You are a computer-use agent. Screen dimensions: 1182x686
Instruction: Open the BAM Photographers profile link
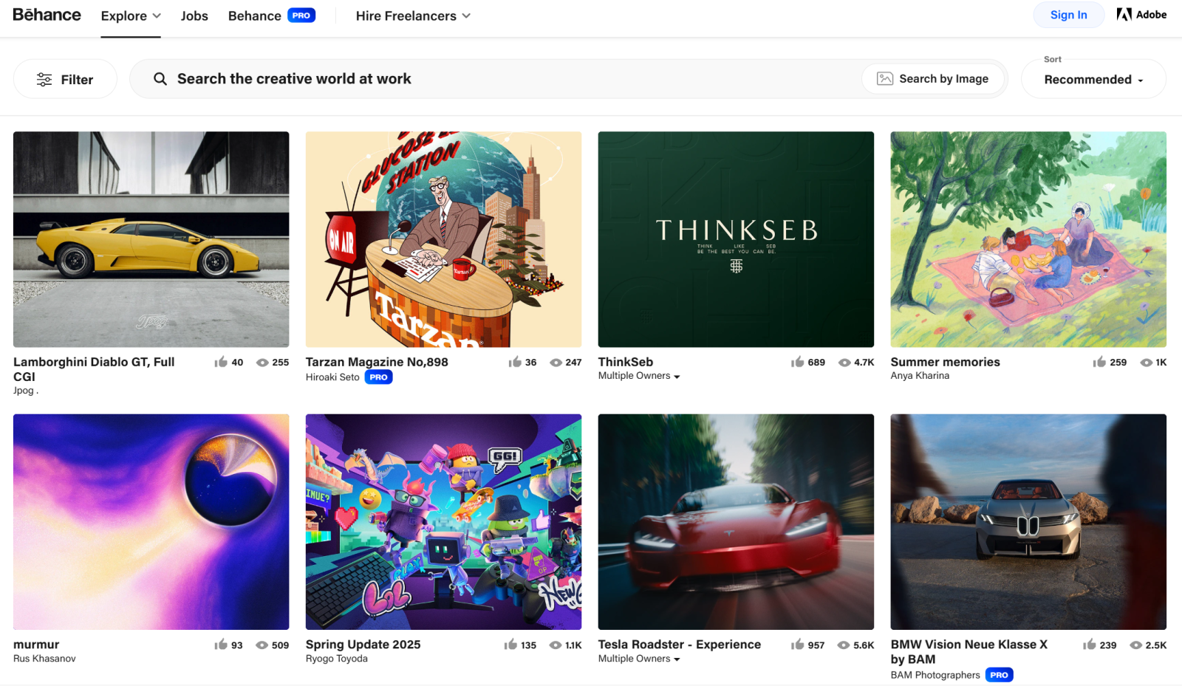(x=935, y=675)
